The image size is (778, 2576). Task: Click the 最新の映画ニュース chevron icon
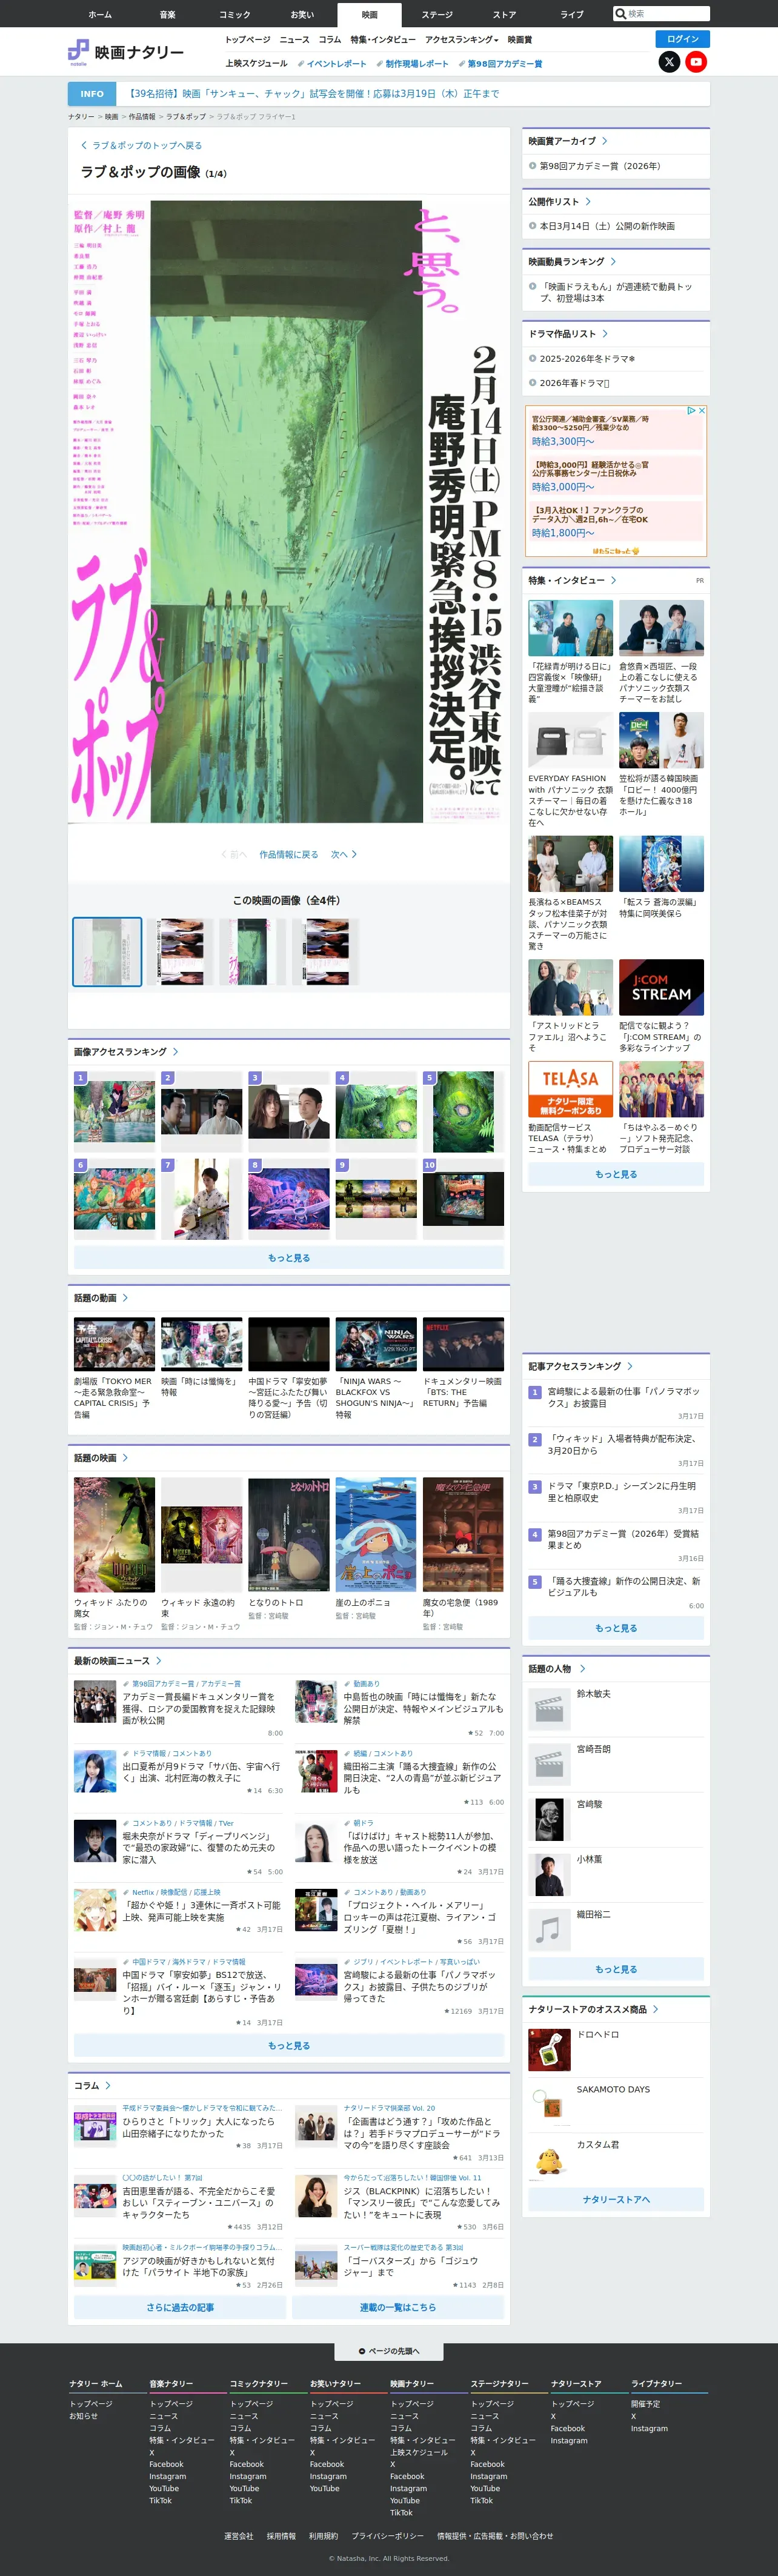158,1660
